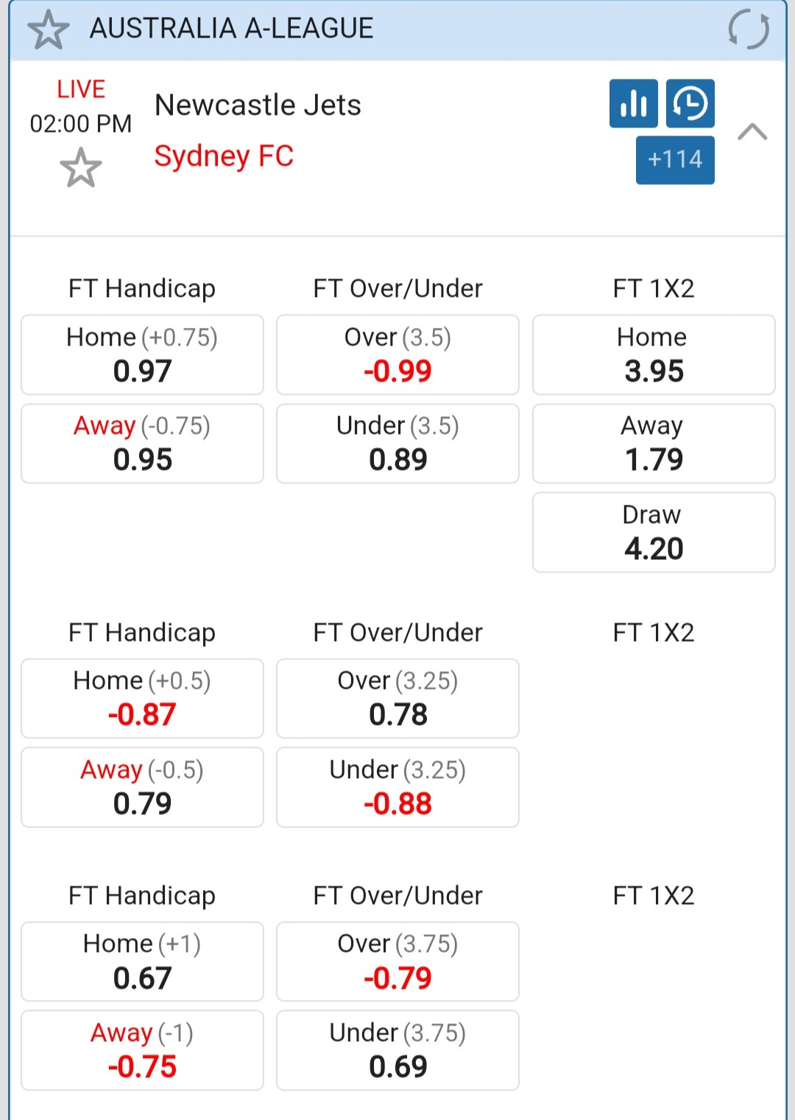The image size is (795, 1120).
Task: Select Home (+0.75) handicap at 0.97
Action: [142, 355]
